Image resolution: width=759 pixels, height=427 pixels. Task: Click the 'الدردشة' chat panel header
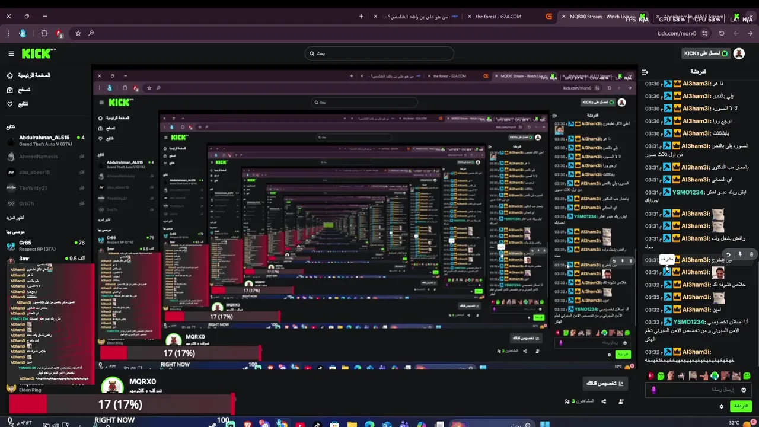(699, 72)
